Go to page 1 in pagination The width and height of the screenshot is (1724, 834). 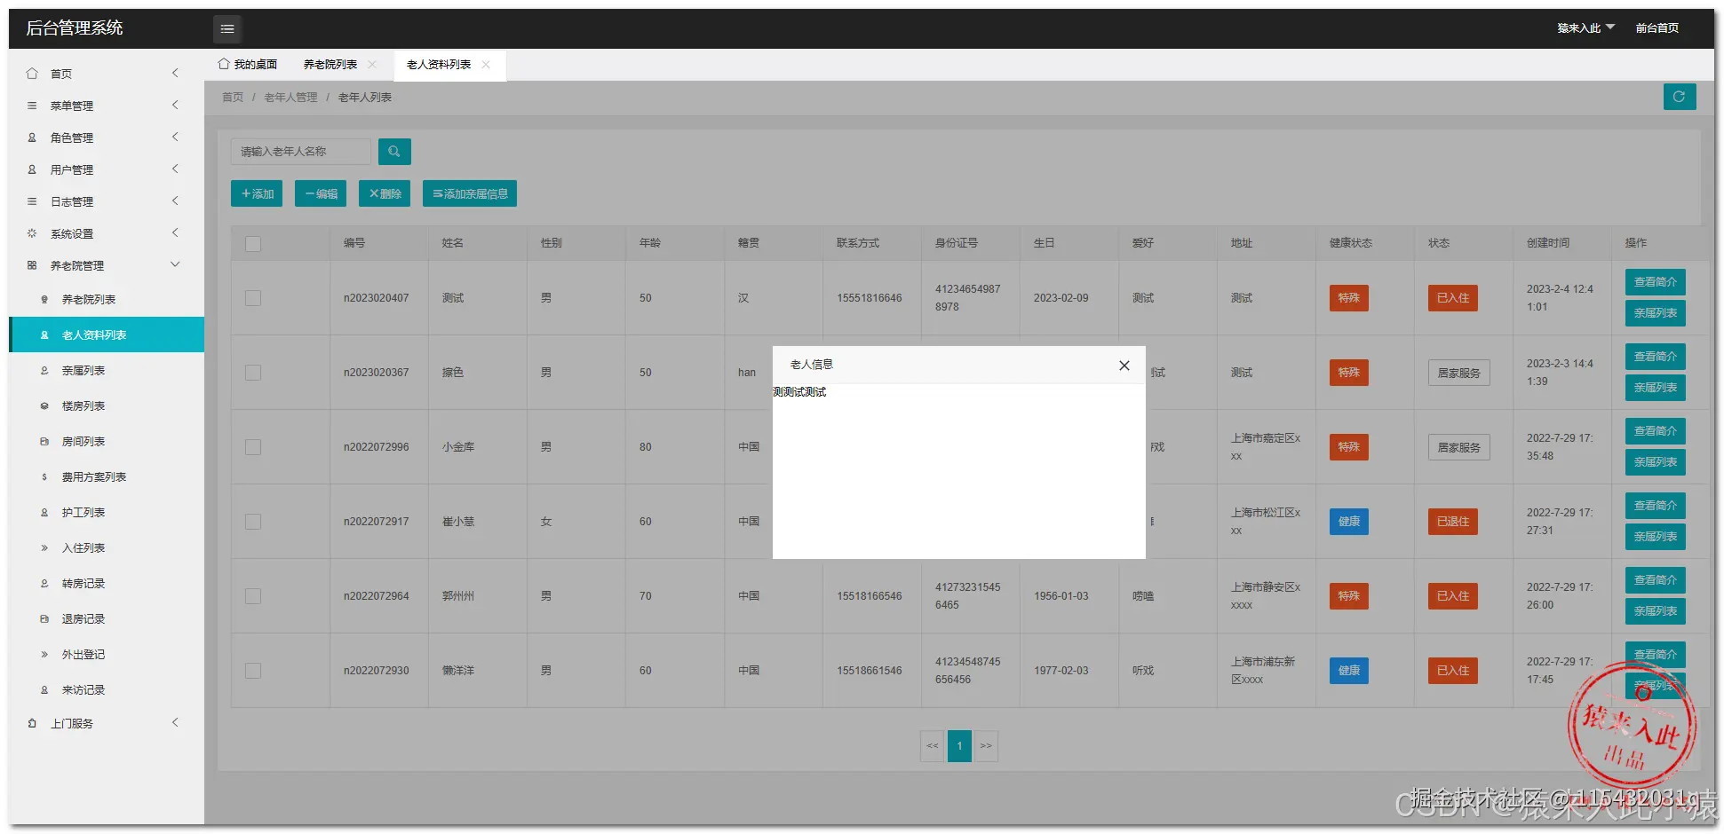tap(959, 746)
